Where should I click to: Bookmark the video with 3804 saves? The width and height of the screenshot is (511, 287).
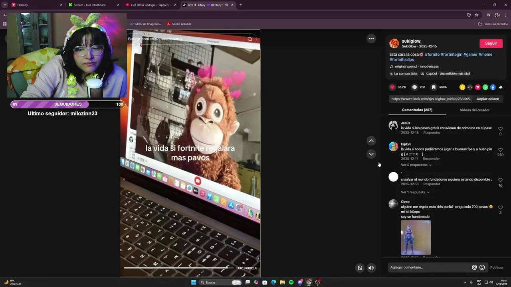(434, 87)
